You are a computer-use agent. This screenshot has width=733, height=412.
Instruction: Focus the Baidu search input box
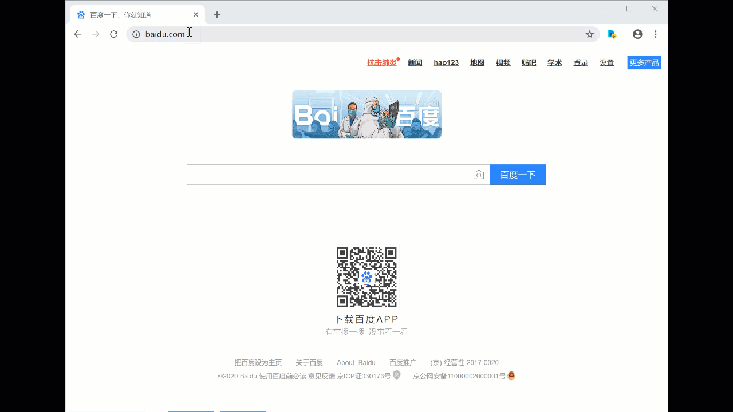click(338, 175)
